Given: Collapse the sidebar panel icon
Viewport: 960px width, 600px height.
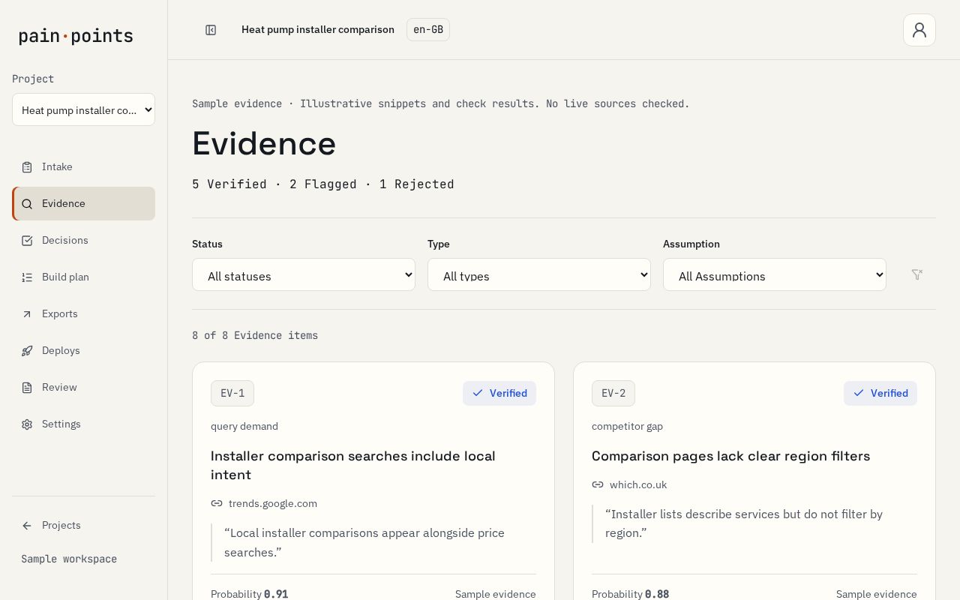Looking at the screenshot, I should tap(211, 30).
